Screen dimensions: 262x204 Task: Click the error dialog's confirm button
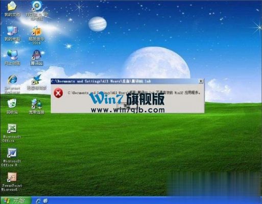tap(127, 106)
